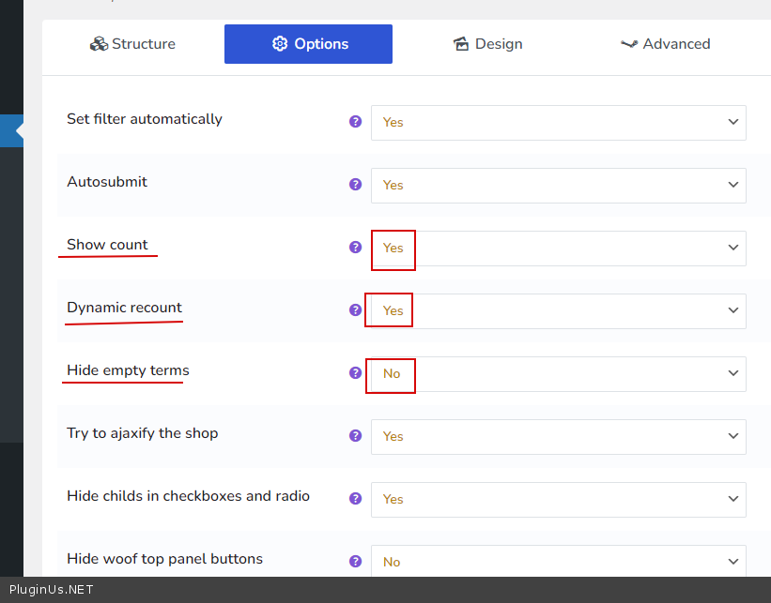Click help icon for Hide childs in checkboxes
The image size is (771, 603).
tap(355, 499)
